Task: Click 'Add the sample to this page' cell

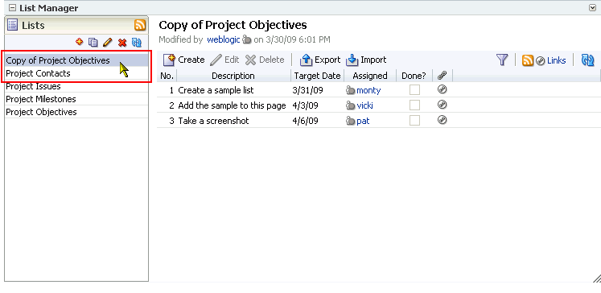Action: [x=232, y=105]
